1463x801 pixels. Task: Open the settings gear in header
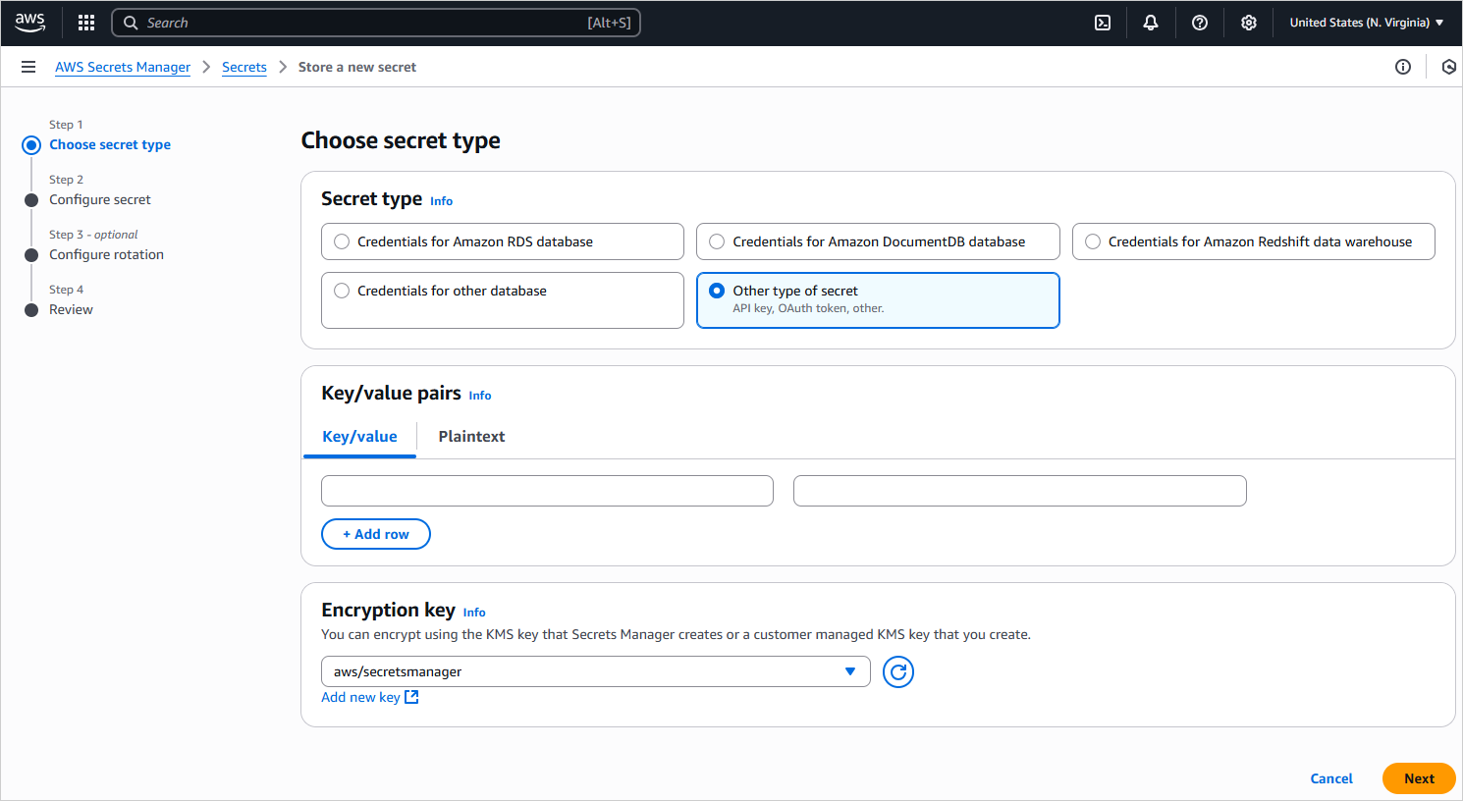(1249, 23)
